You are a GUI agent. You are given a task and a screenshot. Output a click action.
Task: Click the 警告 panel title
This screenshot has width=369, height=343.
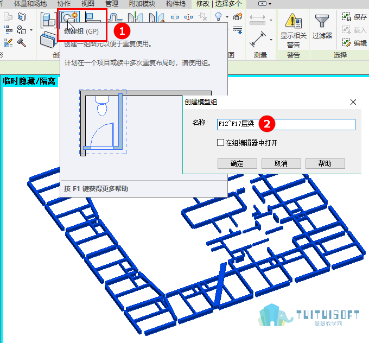point(293,55)
